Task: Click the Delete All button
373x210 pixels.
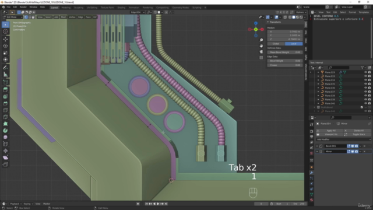Action: coord(357,131)
